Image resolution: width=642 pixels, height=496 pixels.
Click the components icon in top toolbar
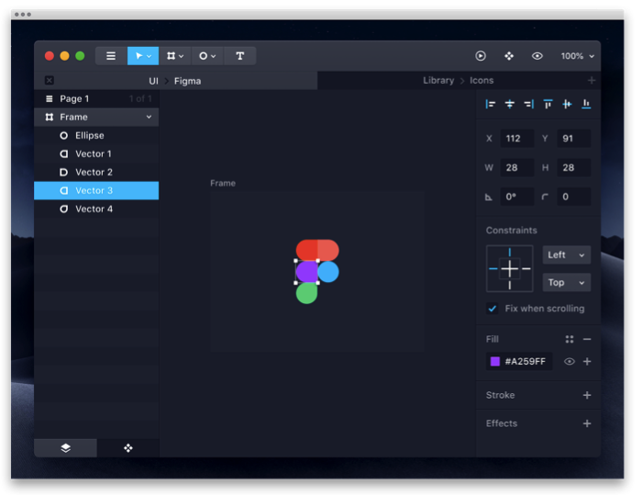(x=509, y=56)
